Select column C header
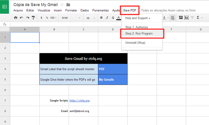 (83, 30)
